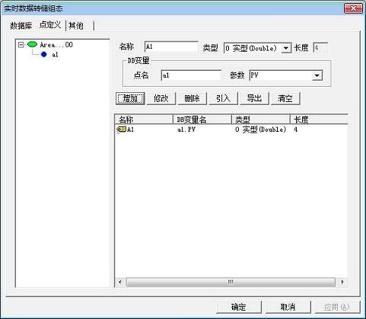The height and width of the screenshot is (319, 366).
Task: Confirm with the 确定 button
Action: (239, 307)
